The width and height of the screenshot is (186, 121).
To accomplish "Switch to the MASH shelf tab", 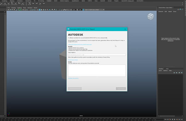I will tap(56, 1).
